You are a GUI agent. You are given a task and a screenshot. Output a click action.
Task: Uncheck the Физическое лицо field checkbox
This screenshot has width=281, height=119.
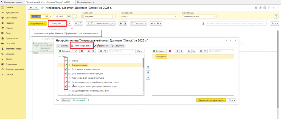(x=66, y=65)
